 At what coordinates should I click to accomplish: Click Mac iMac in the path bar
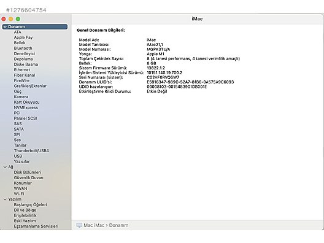pos(94,225)
